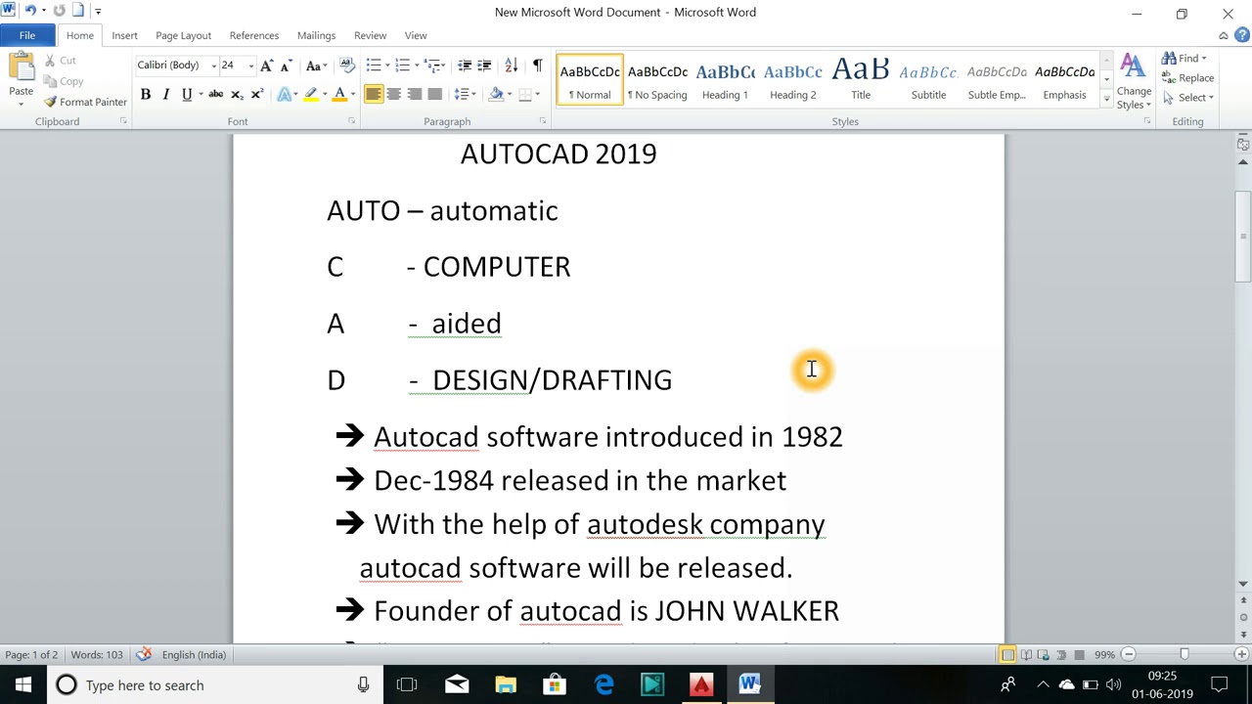
Task: Open Microsoft Edge from taskbar
Action: pos(604,684)
